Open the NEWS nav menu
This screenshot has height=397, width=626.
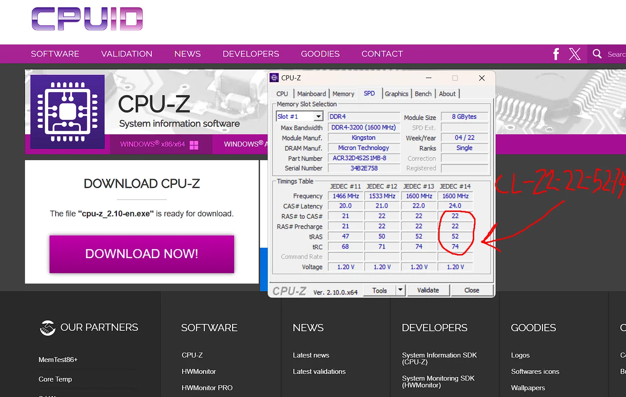tap(187, 54)
